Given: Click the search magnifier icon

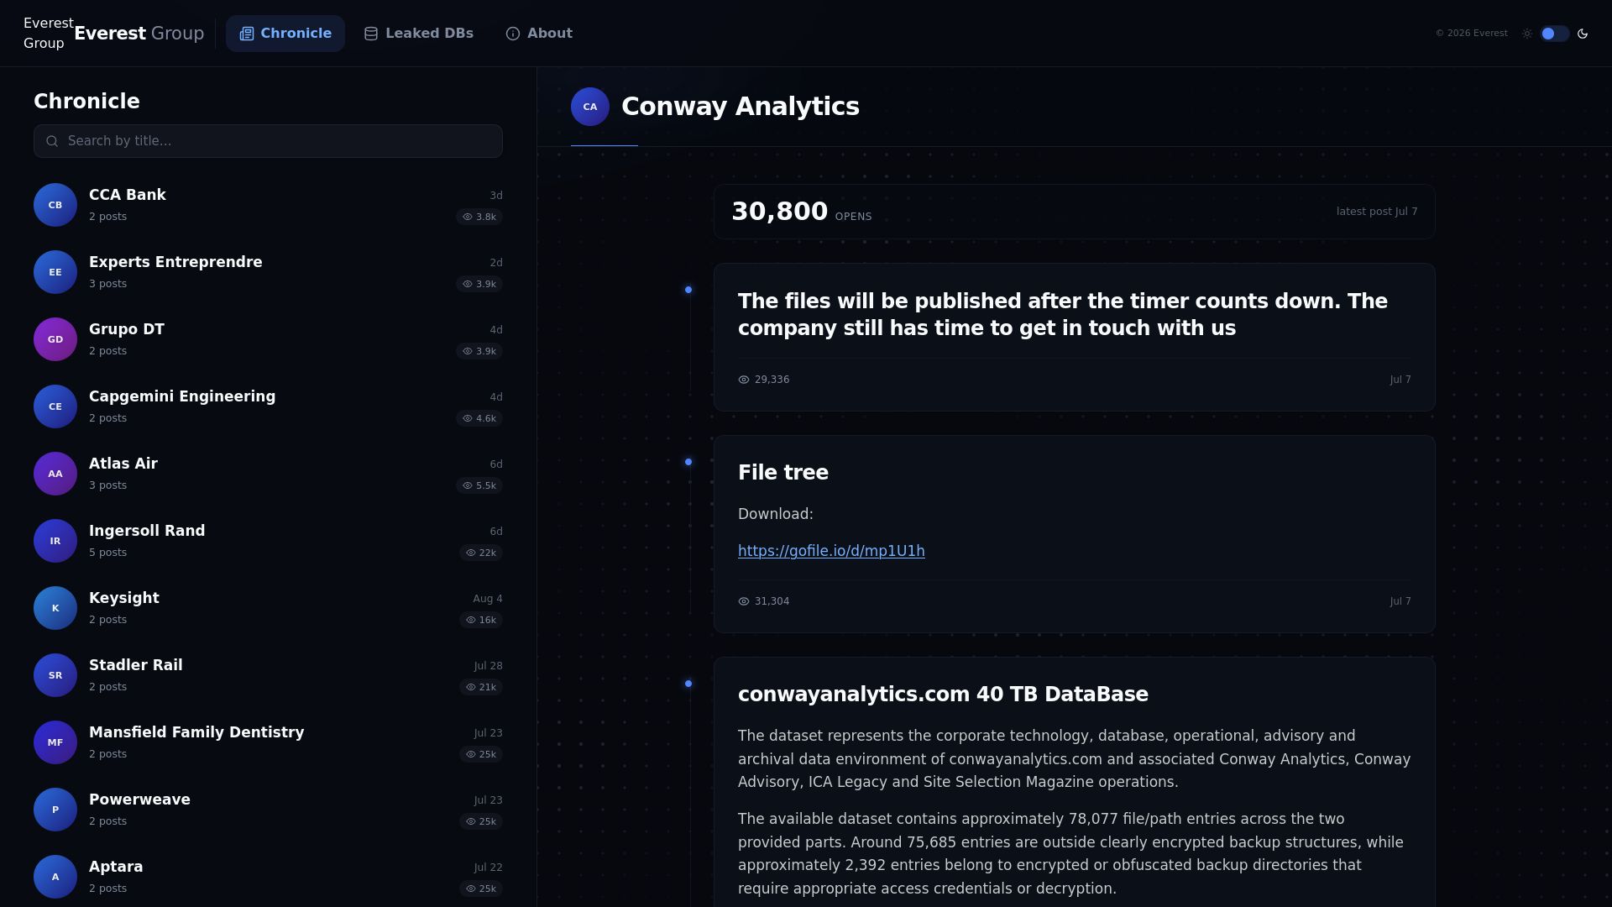Looking at the screenshot, I should (x=52, y=141).
